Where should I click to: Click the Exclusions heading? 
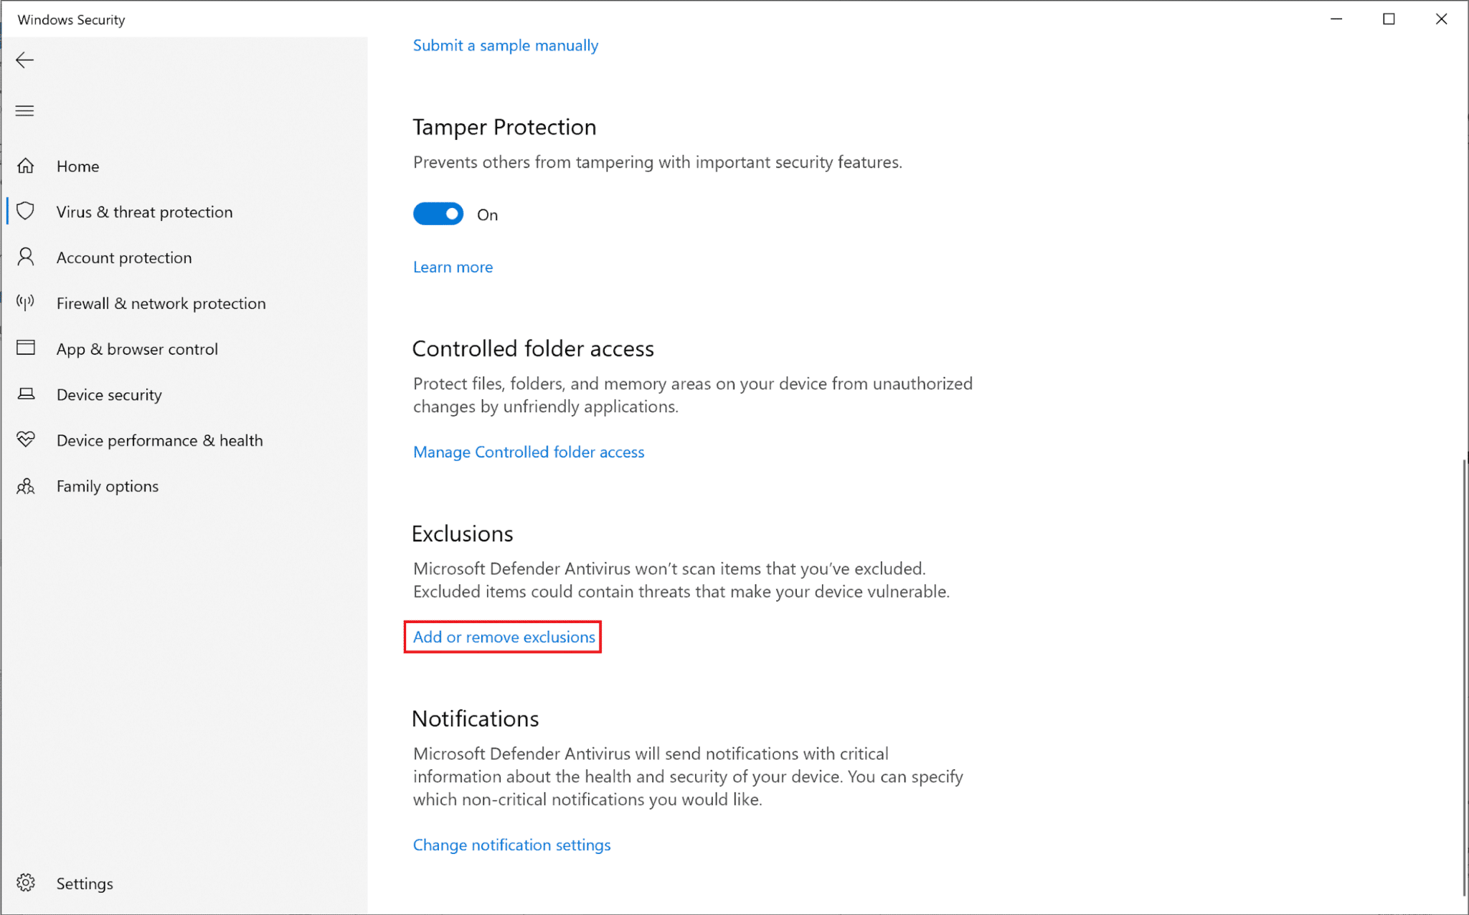pyautogui.click(x=463, y=534)
